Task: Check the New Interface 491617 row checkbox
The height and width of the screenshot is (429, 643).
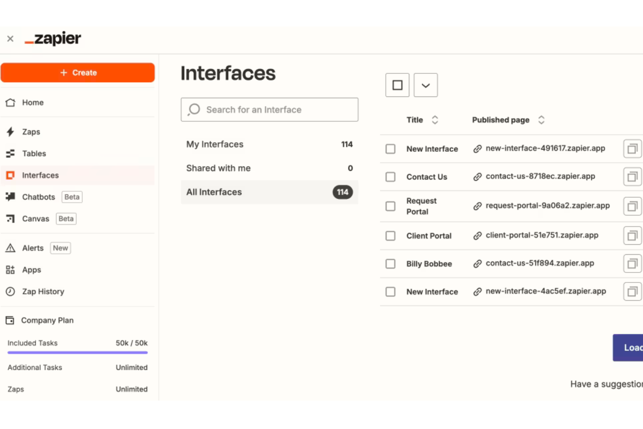Action: 391,149
